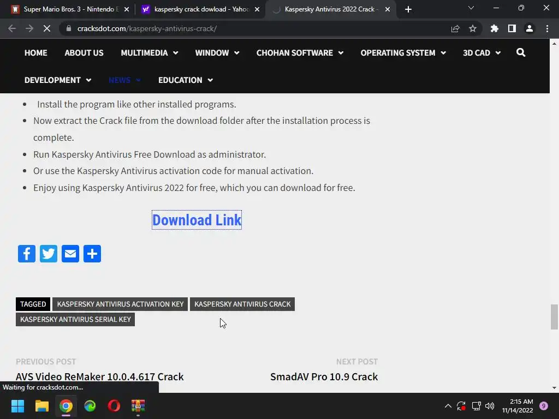
Task: Open KASPERSKY ANTIVIRUS SERIAL KEY tag
Action: coord(75,319)
